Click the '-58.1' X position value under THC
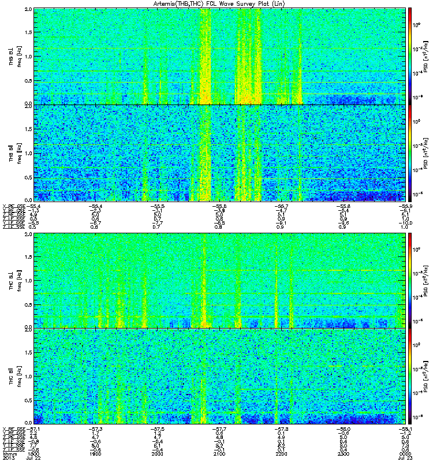 point(406,429)
